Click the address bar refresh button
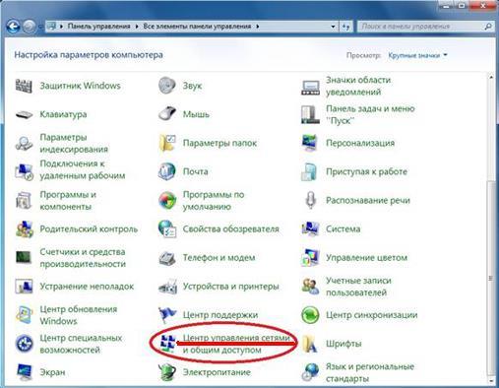Image resolution: width=499 pixels, height=388 pixels. (345, 27)
